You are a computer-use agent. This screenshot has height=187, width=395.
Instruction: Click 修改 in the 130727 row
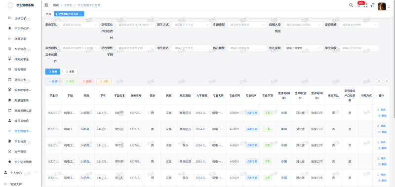pos(381,174)
